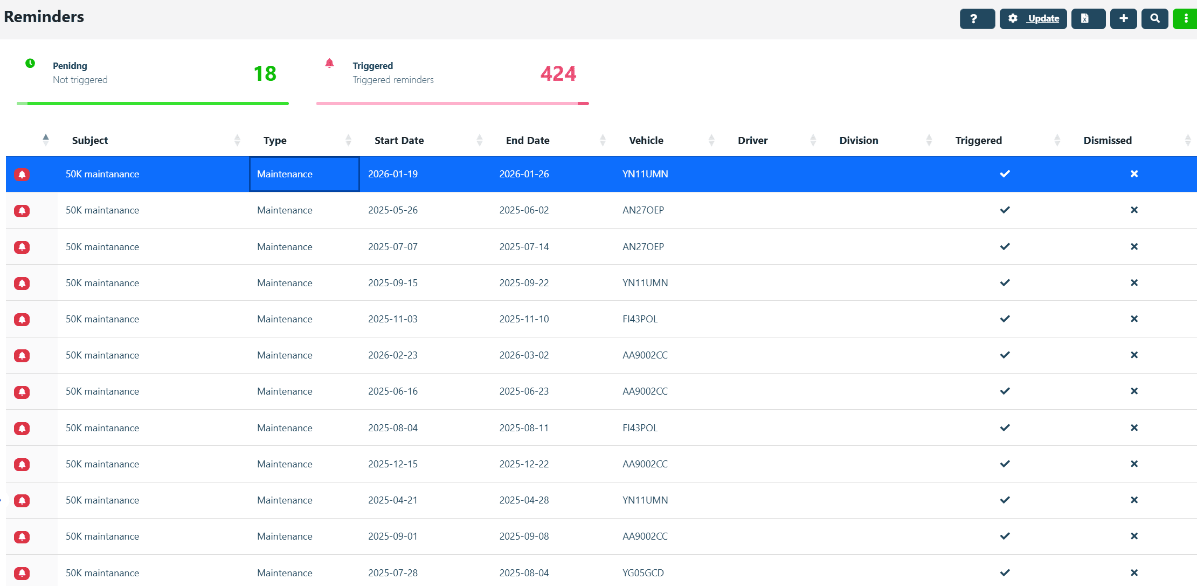1197x586 pixels.
Task: Open help via the question mark icon
Action: pos(977,18)
